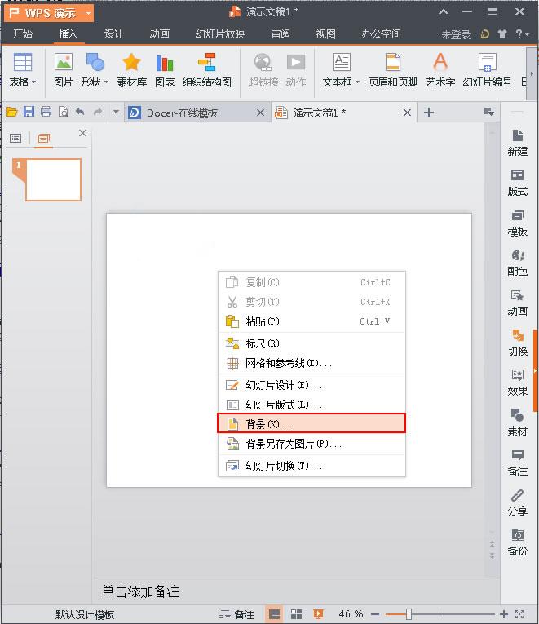Switch to outline view tab in slide panel
The width and height of the screenshot is (539, 624).
[15, 138]
